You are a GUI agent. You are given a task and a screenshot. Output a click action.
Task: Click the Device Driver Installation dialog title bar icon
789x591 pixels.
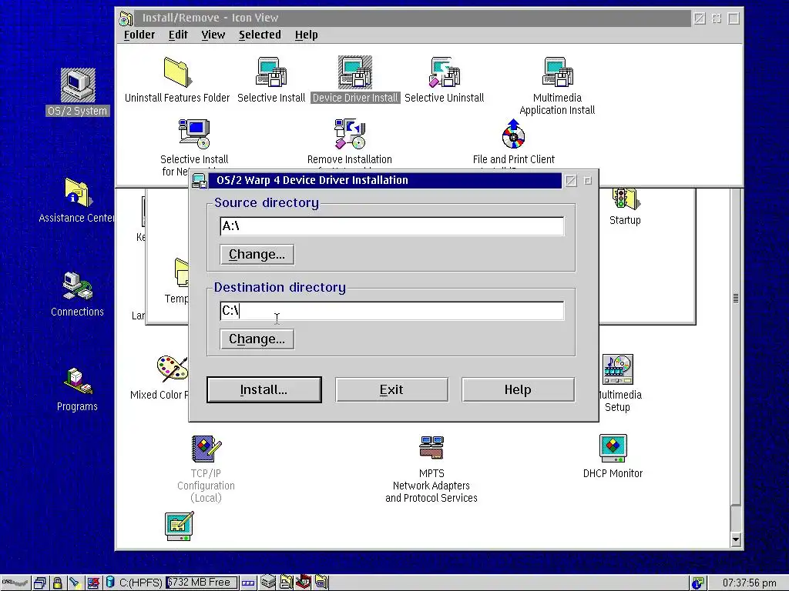[200, 181]
